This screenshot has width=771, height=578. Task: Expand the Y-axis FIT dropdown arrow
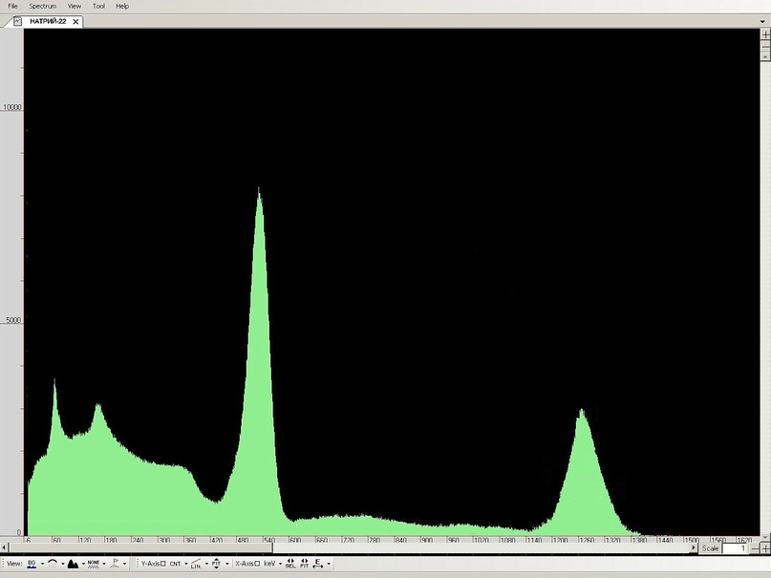226,564
